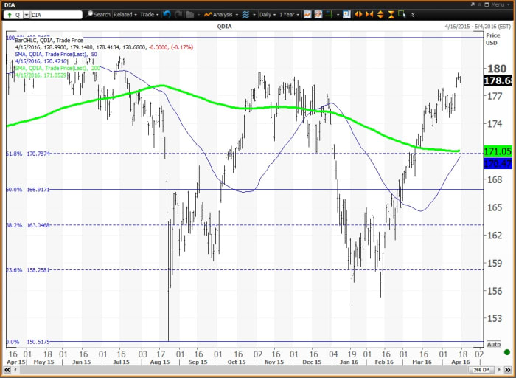
Task: Click the DIA symbol input field
Action: coord(56,15)
